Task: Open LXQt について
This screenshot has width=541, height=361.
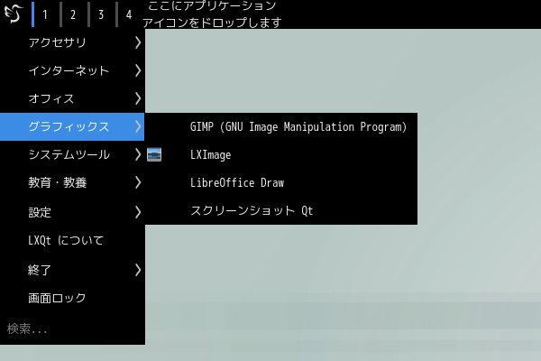Action: tap(72, 240)
